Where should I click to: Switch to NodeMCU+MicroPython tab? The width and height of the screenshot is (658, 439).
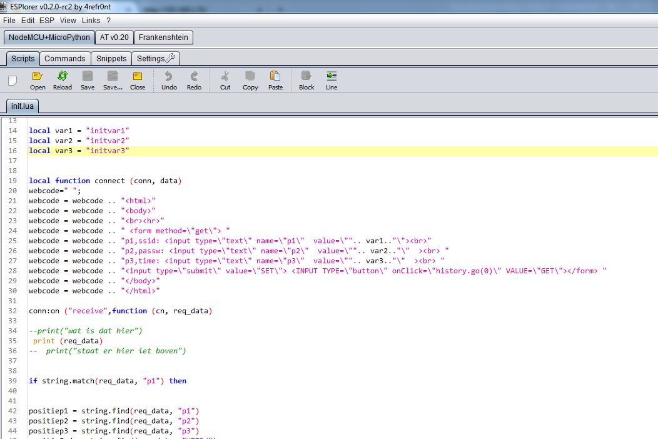[x=49, y=38]
